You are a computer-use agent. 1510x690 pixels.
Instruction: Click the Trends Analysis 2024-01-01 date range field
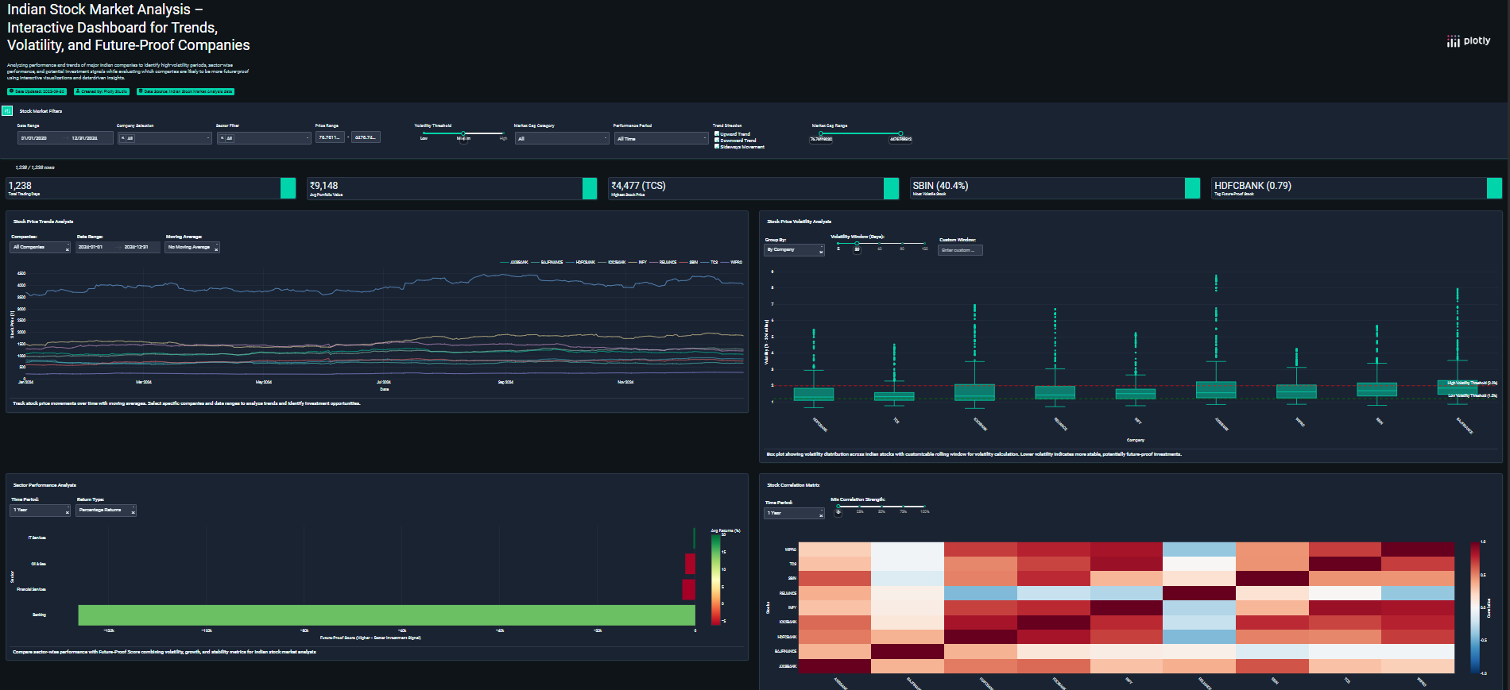(97, 247)
